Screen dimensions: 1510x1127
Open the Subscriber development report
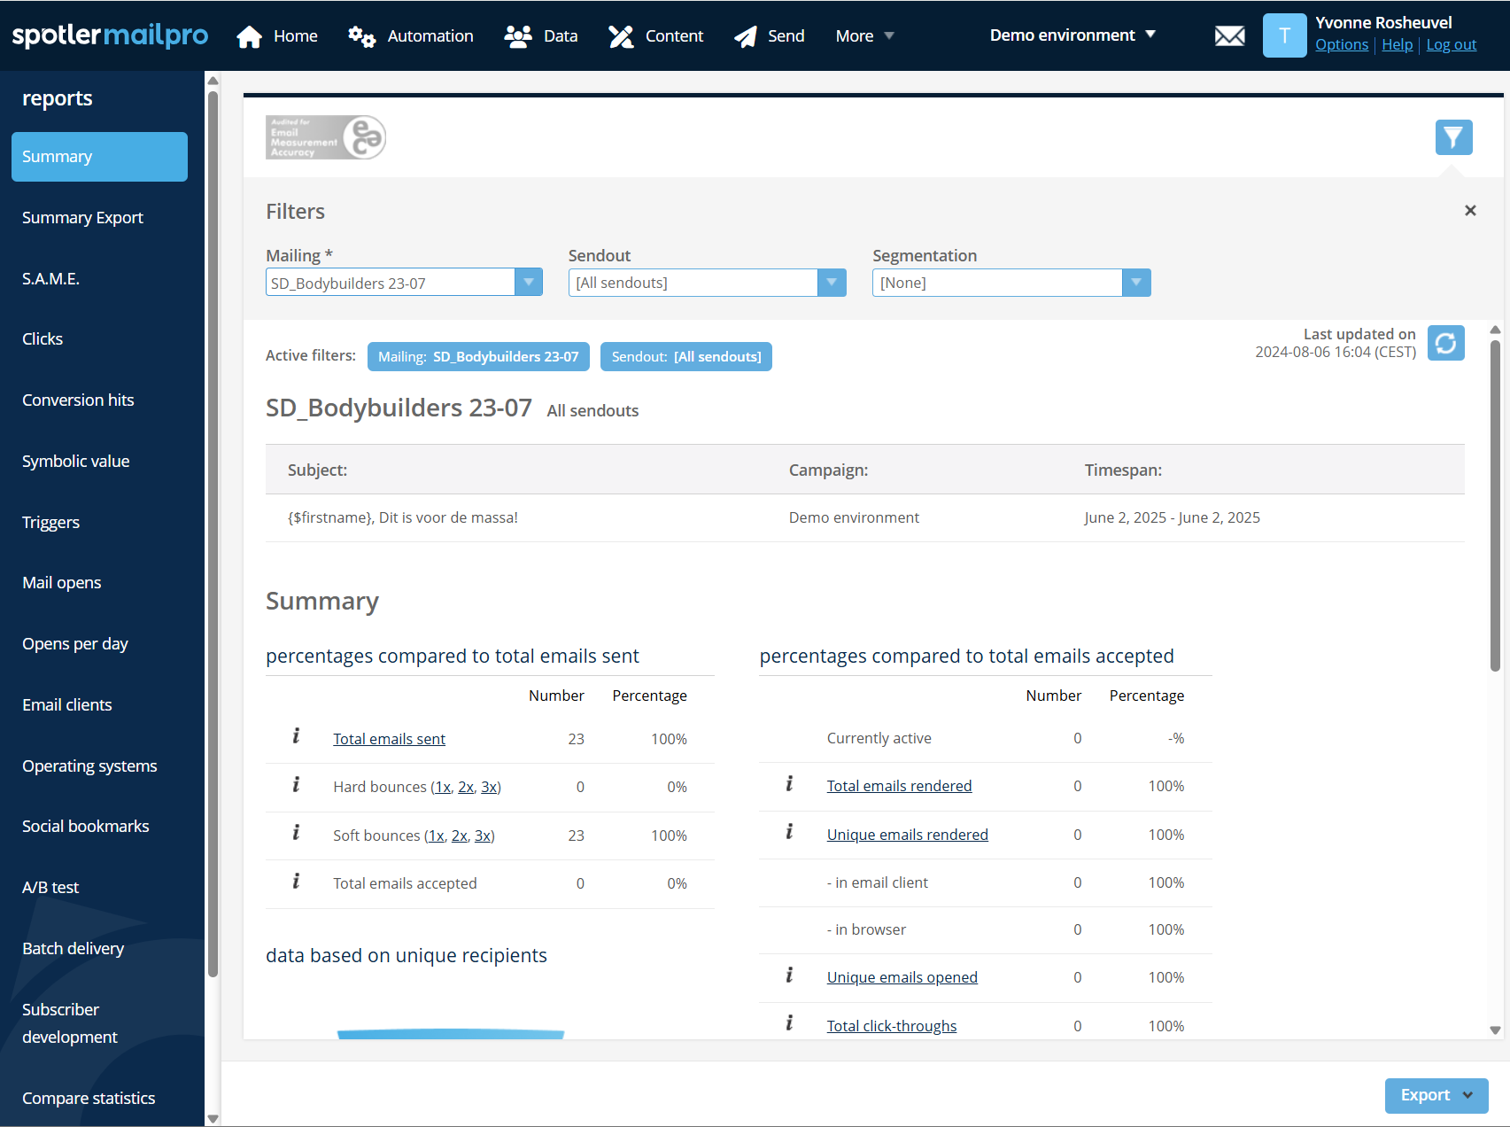point(69,1023)
